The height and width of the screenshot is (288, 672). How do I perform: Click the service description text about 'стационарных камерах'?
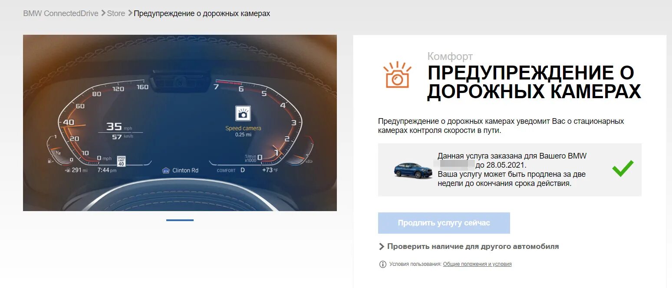[501, 126]
